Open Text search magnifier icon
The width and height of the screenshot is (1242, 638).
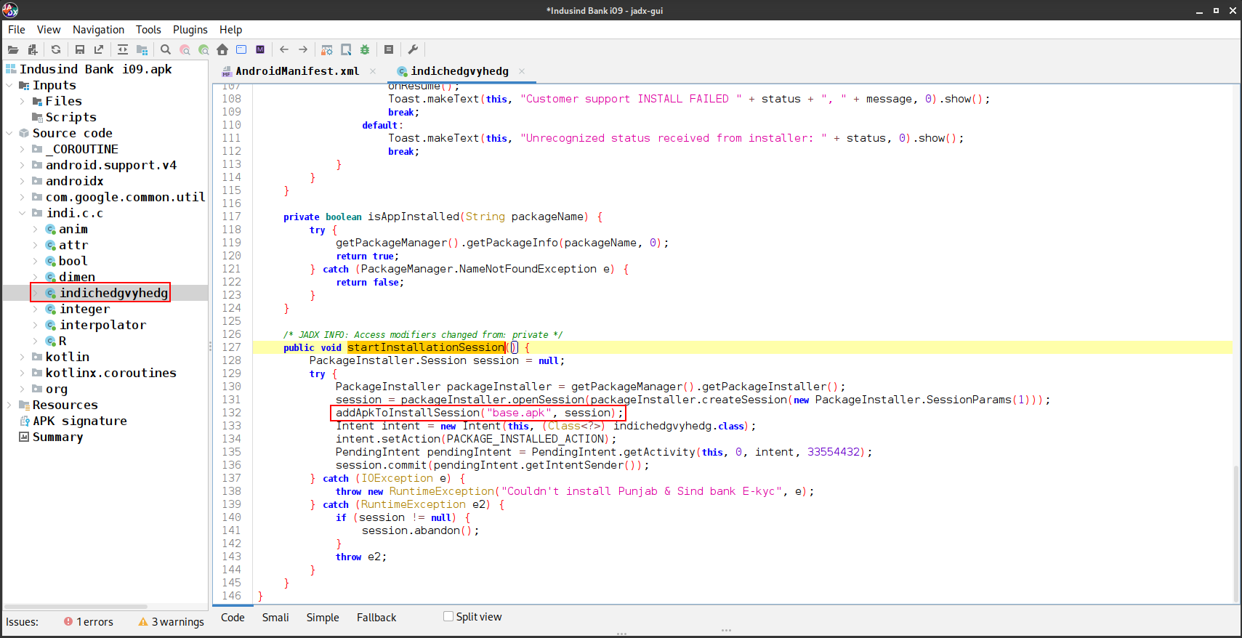point(166,49)
